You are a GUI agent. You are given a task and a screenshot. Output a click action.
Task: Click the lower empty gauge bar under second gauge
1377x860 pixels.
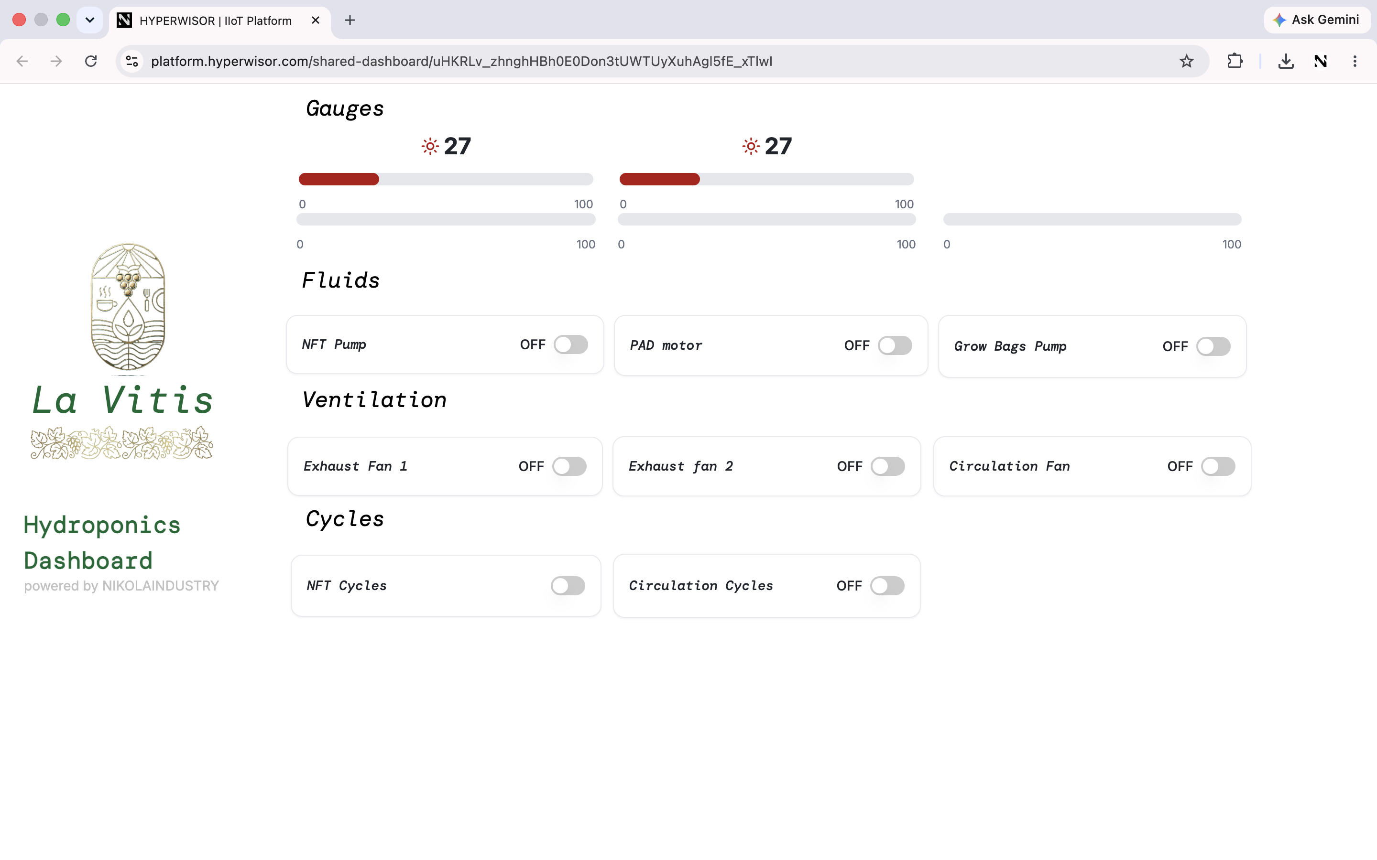pos(767,219)
